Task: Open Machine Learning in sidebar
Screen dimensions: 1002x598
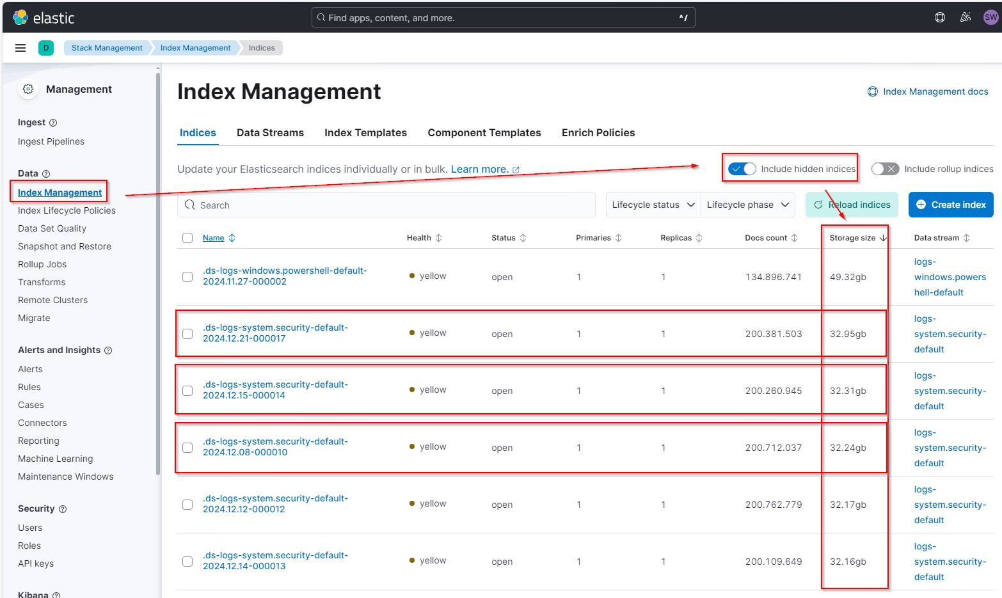Action: [55, 459]
